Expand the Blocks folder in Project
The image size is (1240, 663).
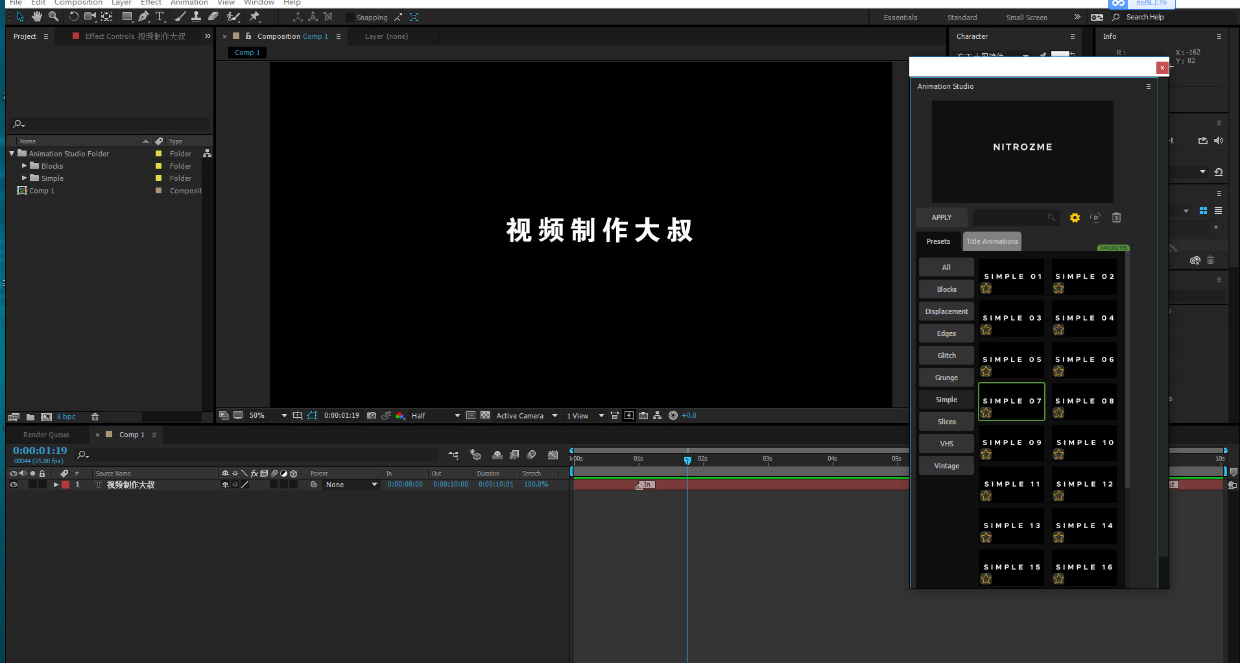click(x=25, y=165)
